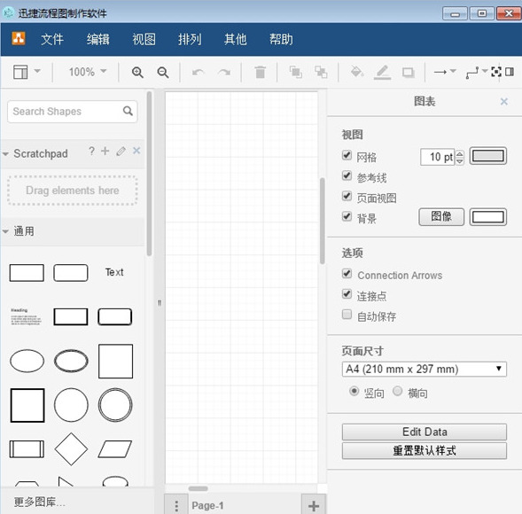
Task: Open the 100% zoom level dropdown
Action: tap(87, 72)
